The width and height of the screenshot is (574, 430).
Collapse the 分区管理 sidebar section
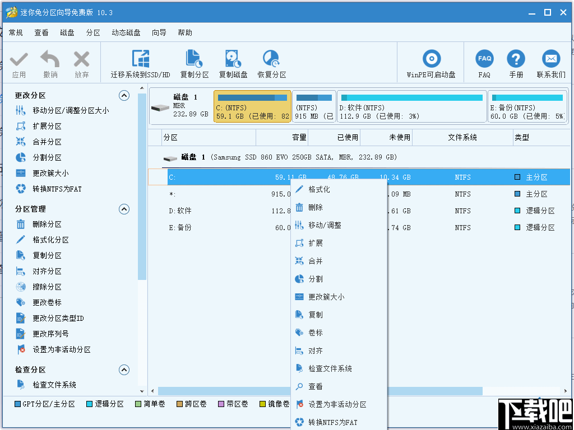124,209
